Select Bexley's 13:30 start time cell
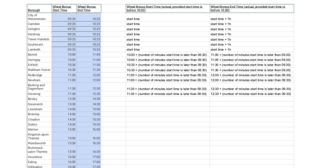Screen dimensions: 321x168 coord(64,99)
